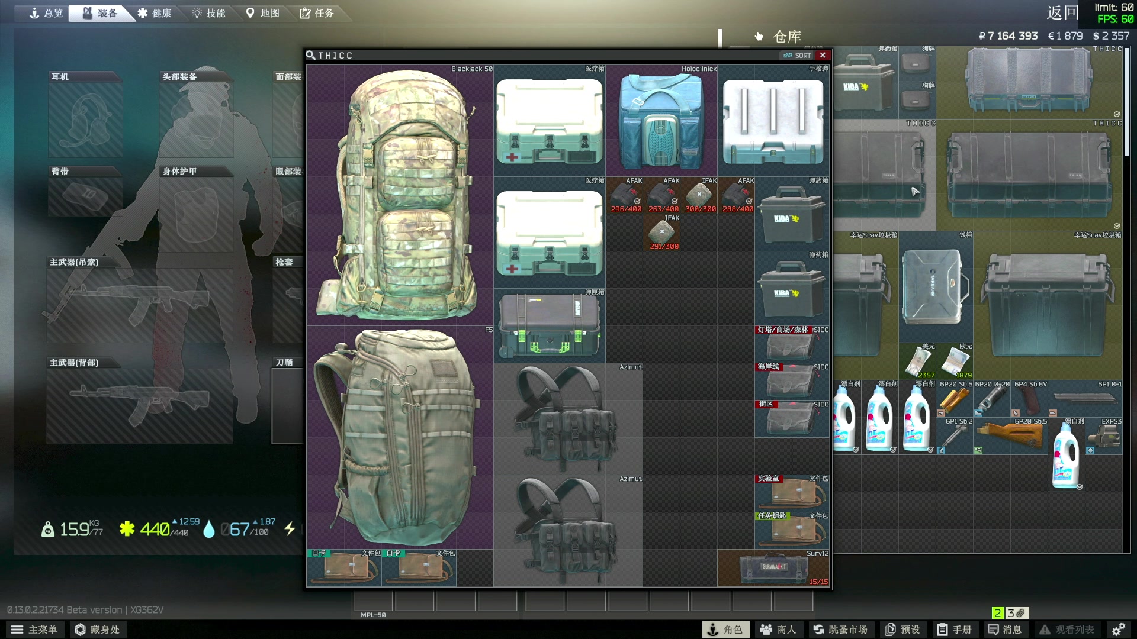Sort items in the THICC container

[x=797, y=55]
